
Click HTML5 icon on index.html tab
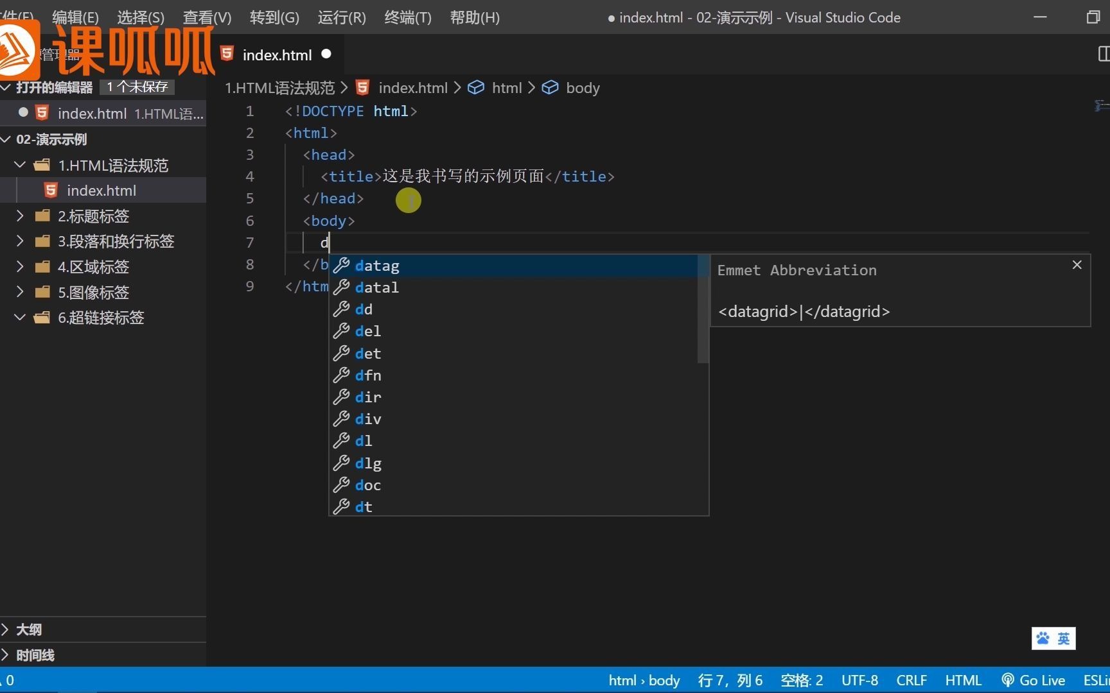click(x=227, y=54)
